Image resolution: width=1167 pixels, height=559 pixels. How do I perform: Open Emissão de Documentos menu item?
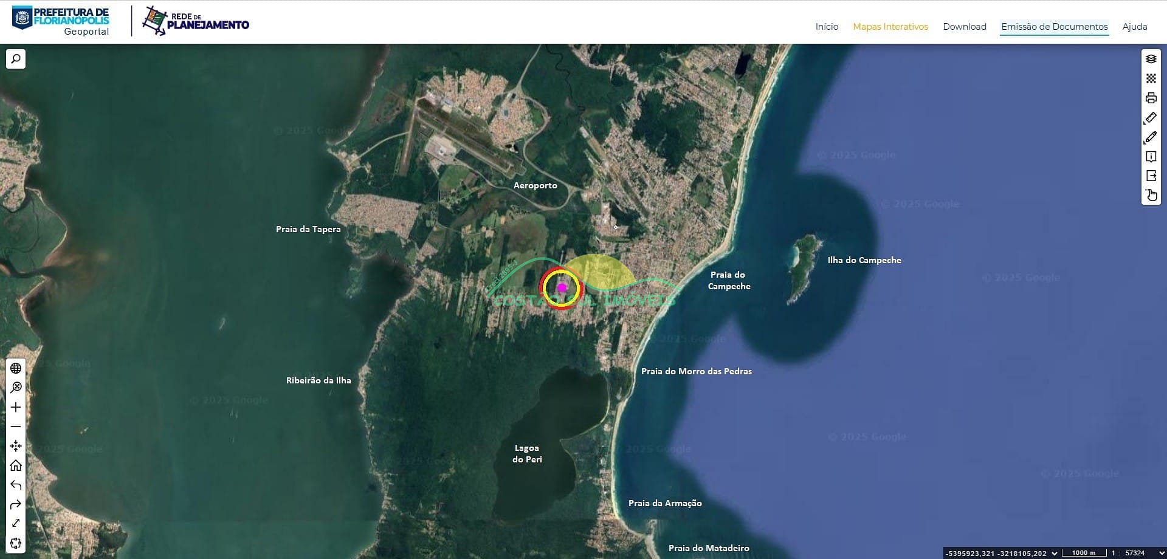pos(1054,27)
